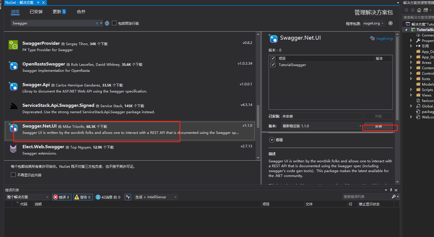The image size is (434, 237).
Task: Click the warnings filter icon showing 警告 0
Action: (83, 197)
